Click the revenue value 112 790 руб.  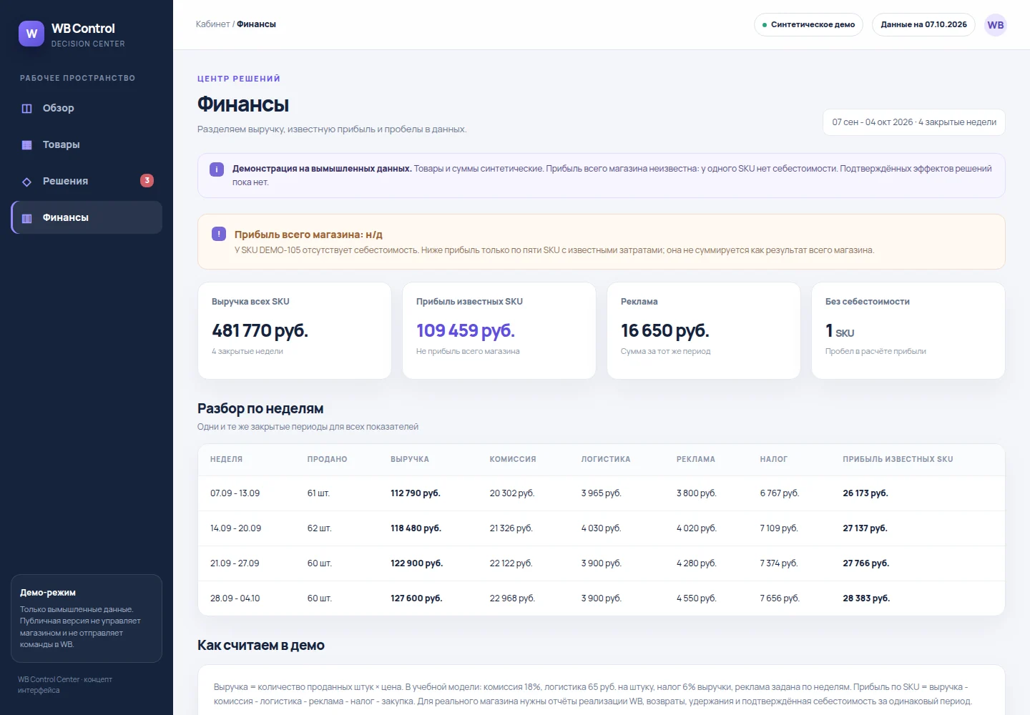416,493
